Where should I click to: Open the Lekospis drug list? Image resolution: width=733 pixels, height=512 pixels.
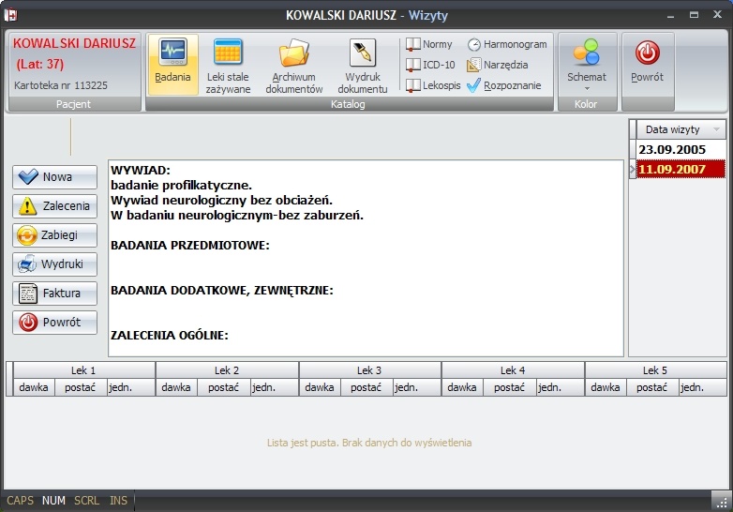[433, 85]
